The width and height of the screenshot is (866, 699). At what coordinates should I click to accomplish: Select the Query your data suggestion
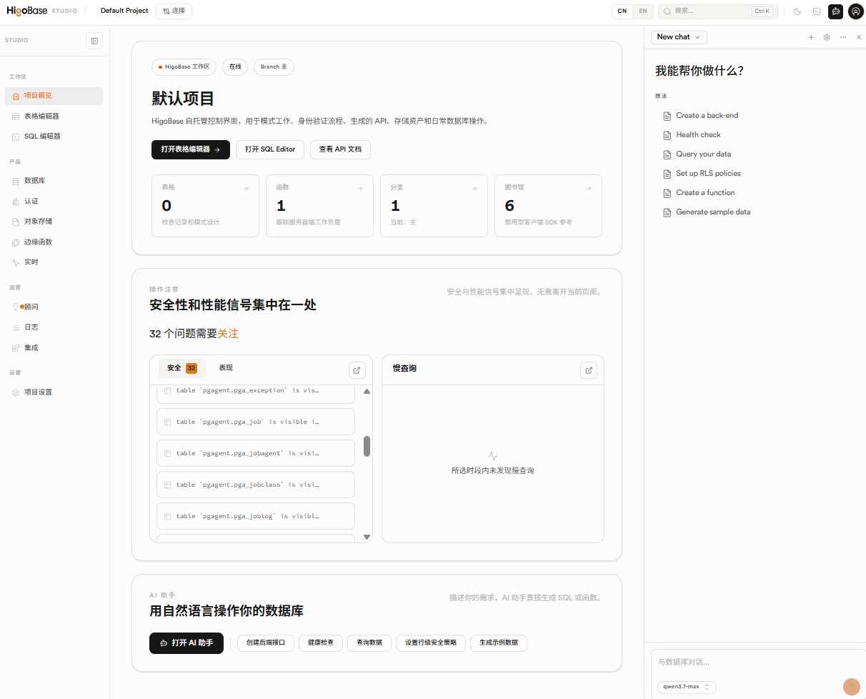click(704, 154)
